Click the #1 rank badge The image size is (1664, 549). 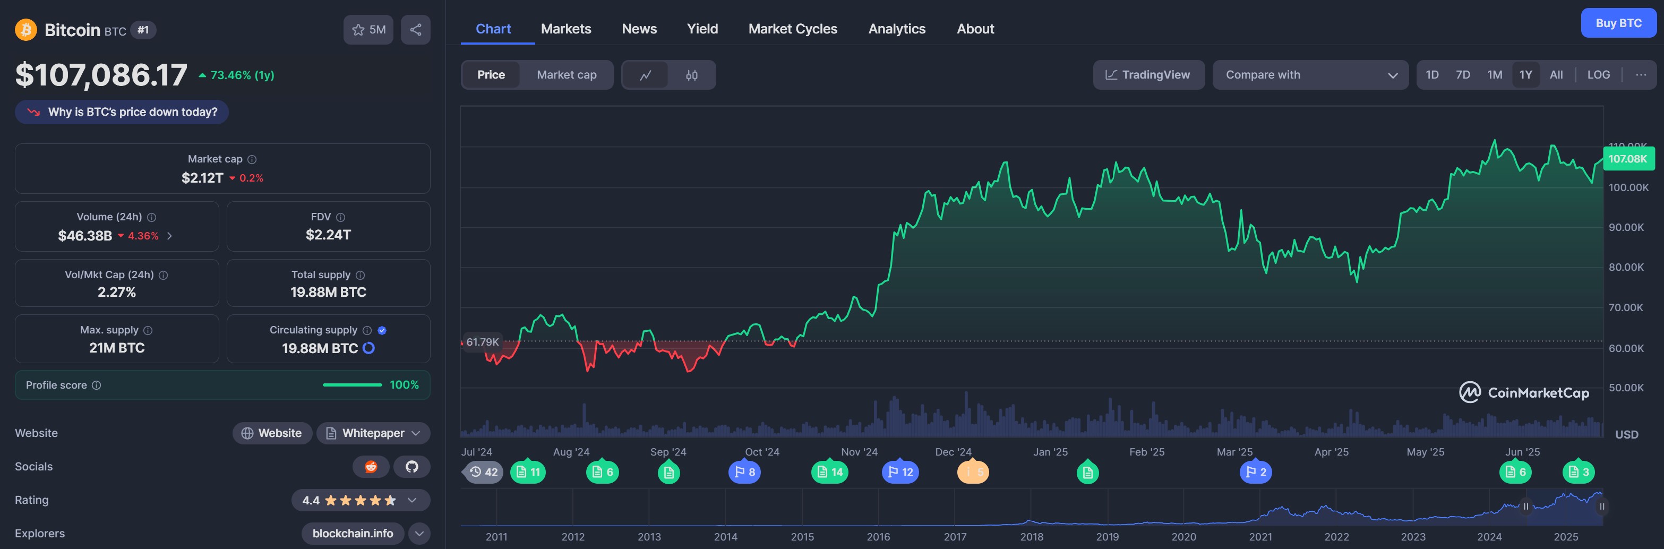point(143,30)
